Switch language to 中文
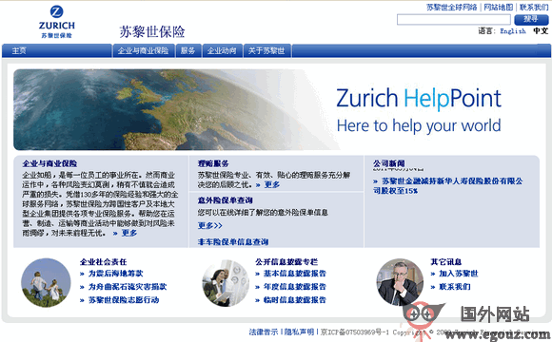The image size is (552, 342). click(541, 31)
